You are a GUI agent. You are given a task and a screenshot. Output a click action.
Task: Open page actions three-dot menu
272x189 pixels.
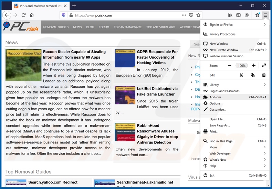click(x=184, y=15)
